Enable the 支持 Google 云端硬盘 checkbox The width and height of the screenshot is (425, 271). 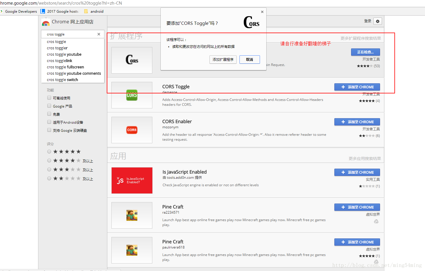tap(49, 130)
